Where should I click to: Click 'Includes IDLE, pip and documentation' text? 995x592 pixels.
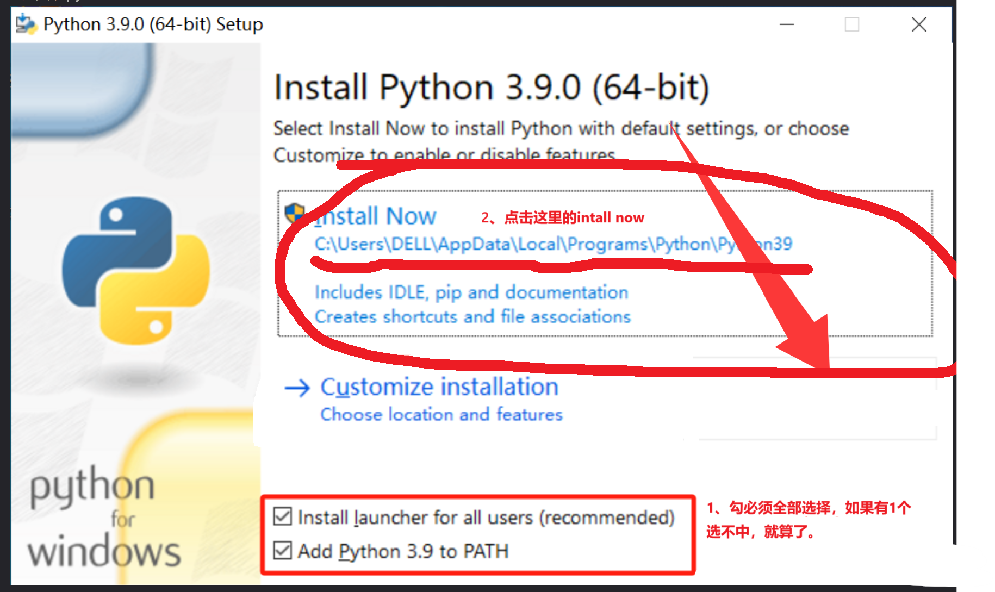coord(471,292)
